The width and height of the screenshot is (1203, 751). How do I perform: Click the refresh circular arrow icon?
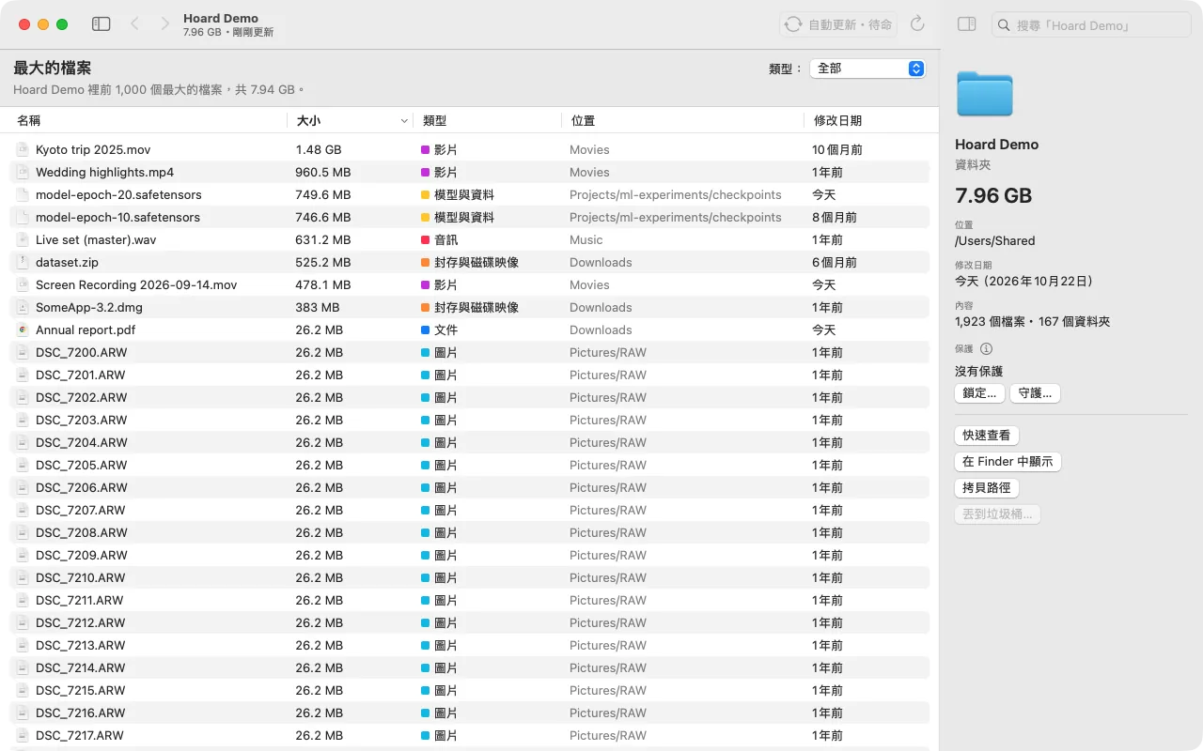click(918, 24)
